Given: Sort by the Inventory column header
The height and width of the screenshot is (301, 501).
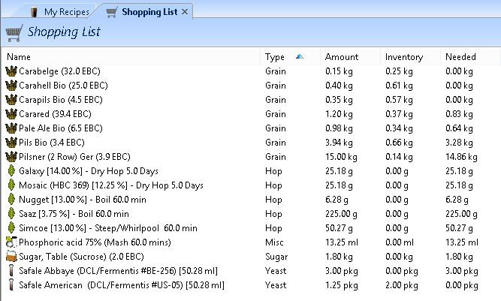Looking at the screenshot, I should click(403, 57).
